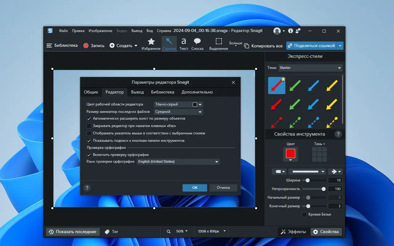Enable Закрывать редактор при нажатии клавиши Esc
This screenshot has width=394, height=246.
[89, 126]
